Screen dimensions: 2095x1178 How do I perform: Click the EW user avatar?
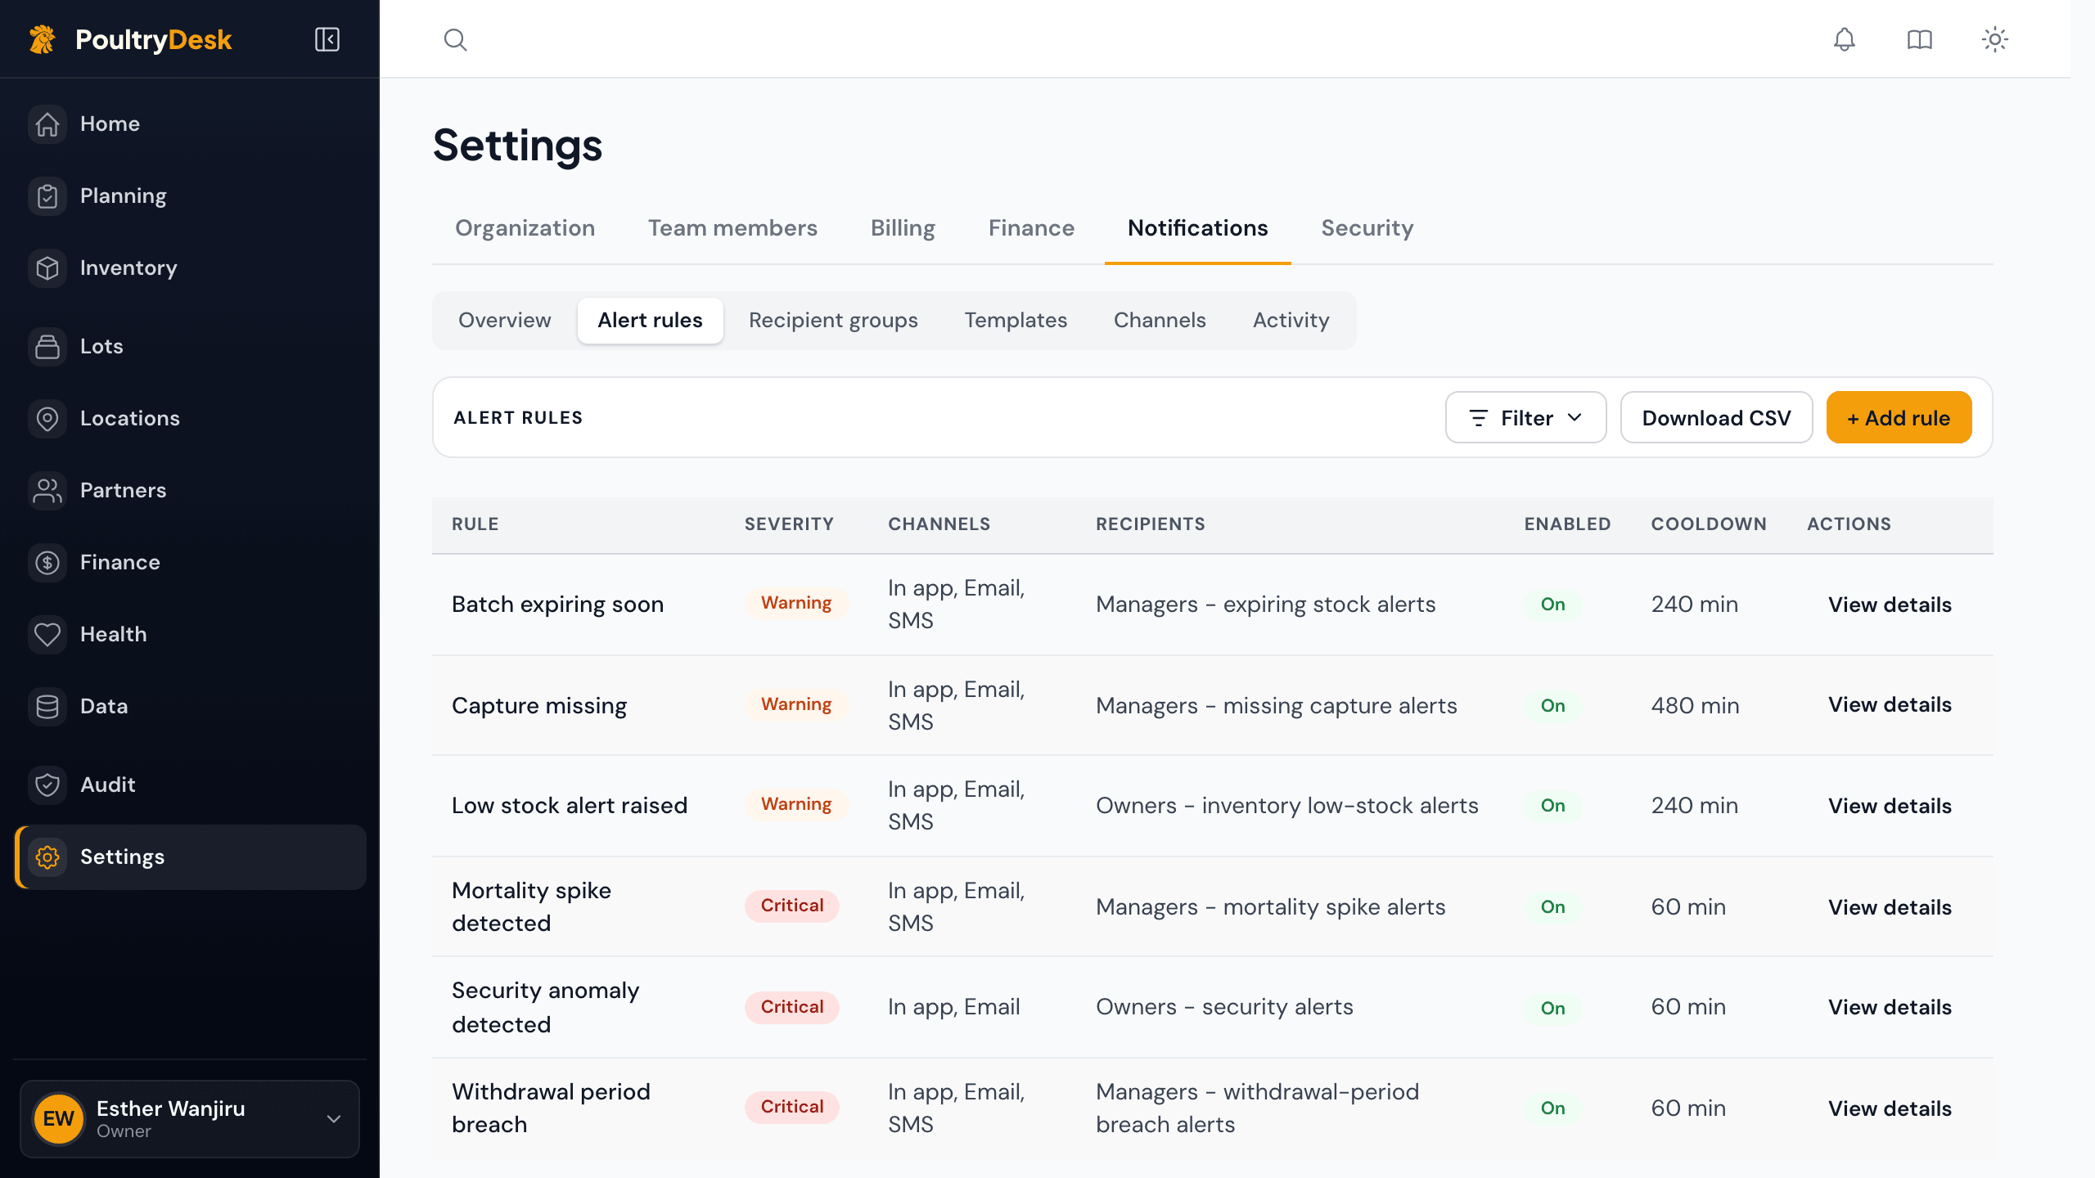(59, 1118)
